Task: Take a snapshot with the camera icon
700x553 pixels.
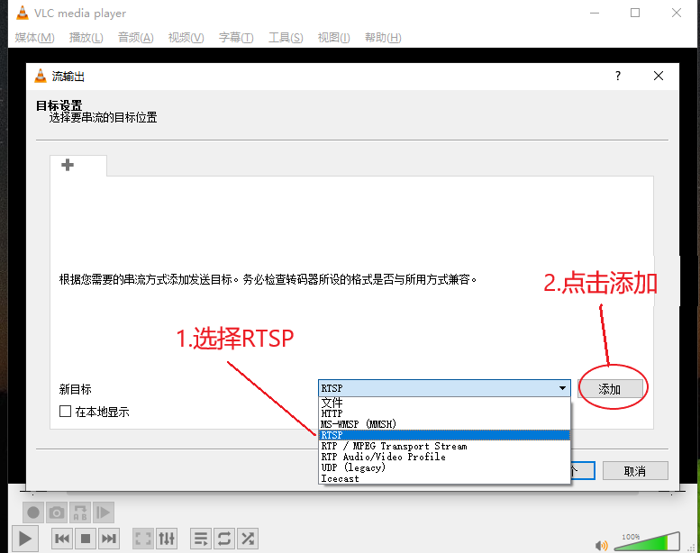Action: click(56, 512)
